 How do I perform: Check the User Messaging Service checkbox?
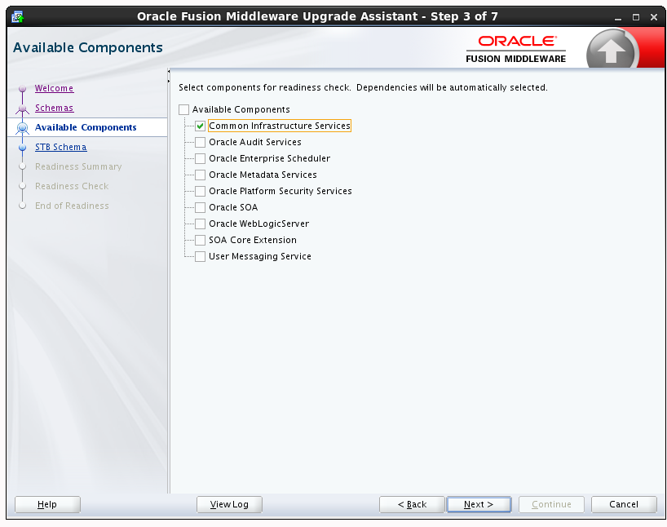(200, 257)
